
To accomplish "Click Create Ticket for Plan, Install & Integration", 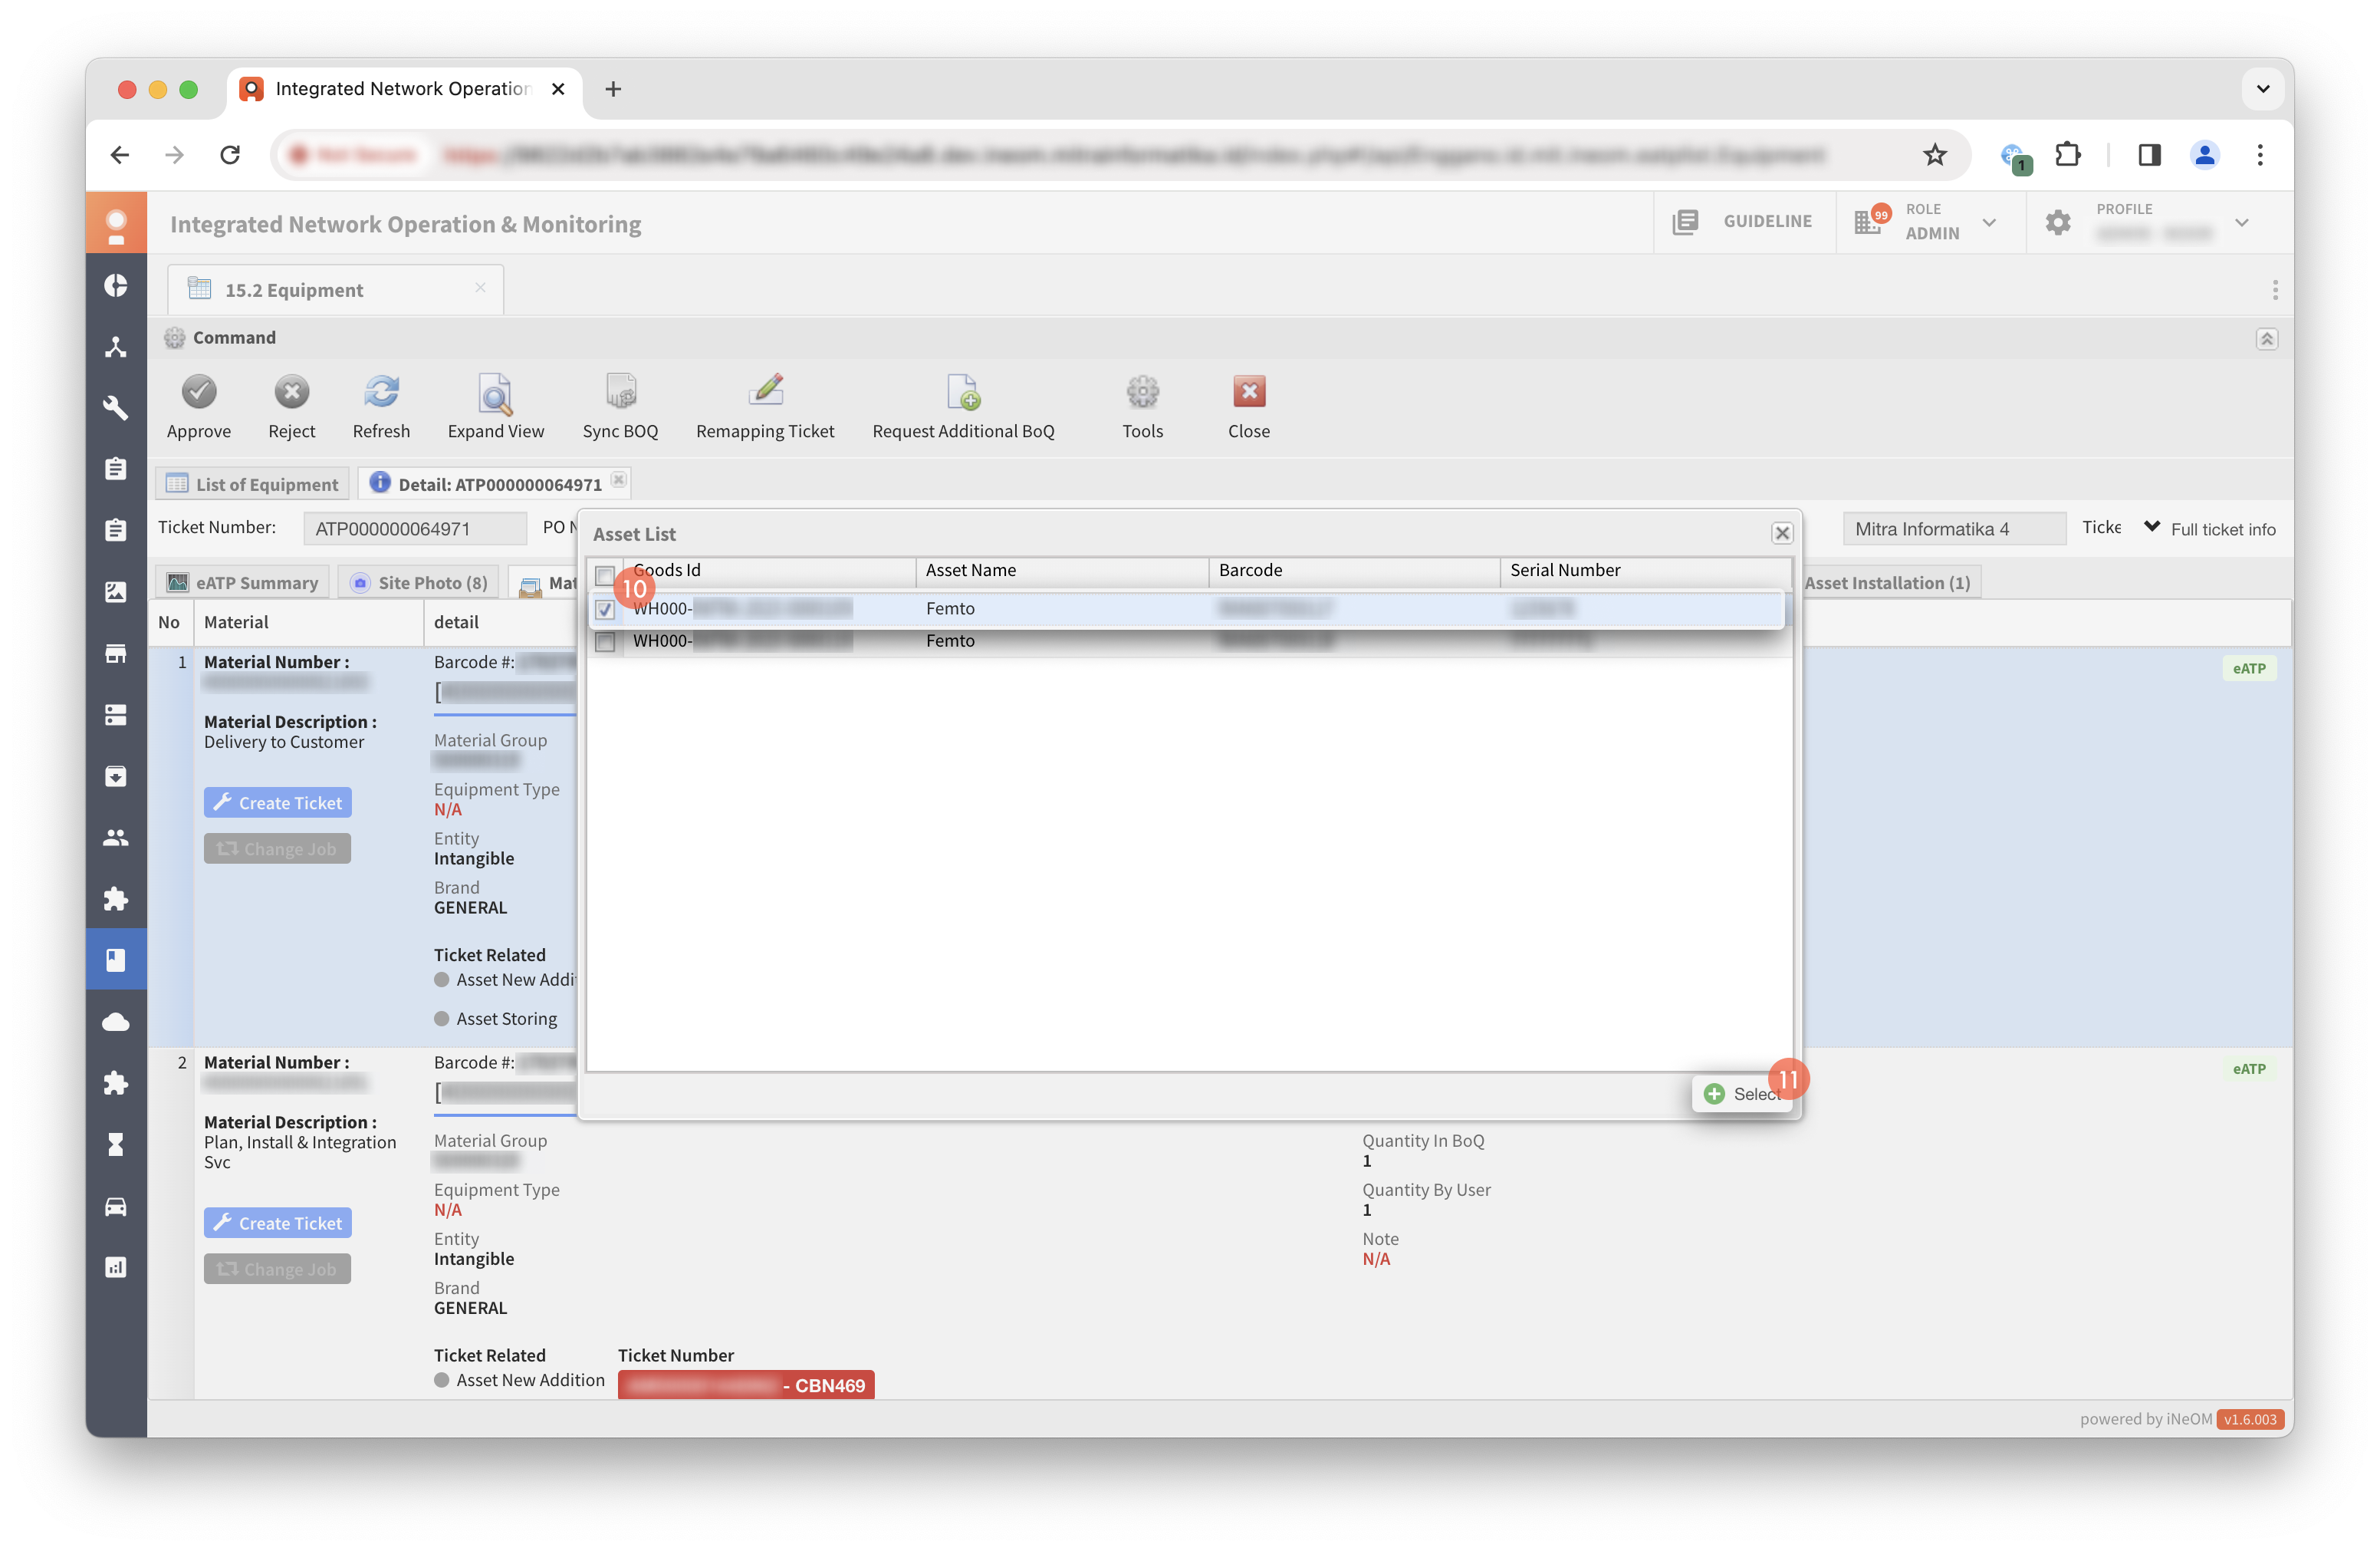I will (278, 1223).
